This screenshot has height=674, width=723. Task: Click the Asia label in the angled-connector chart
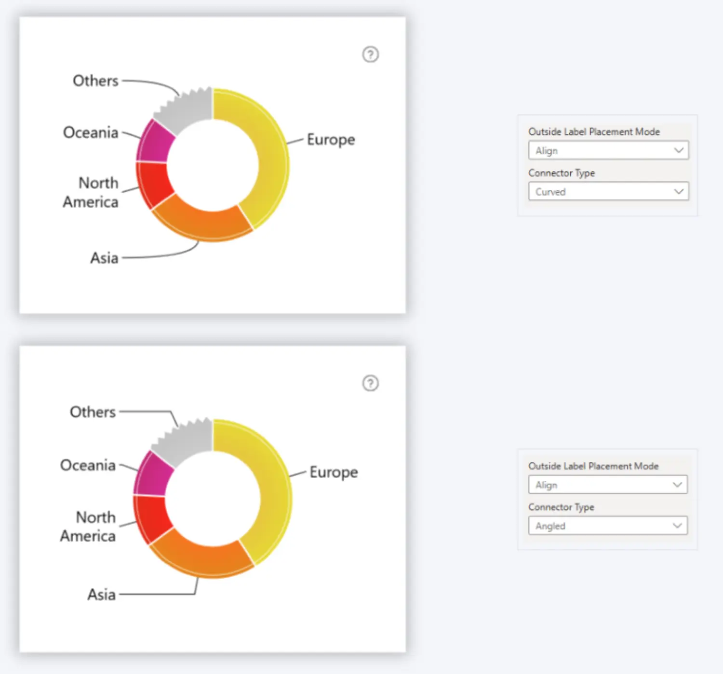(x=101, y=595)
